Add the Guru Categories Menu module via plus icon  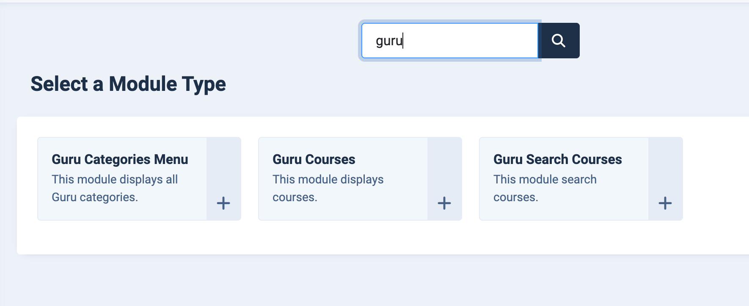[x=223, y=203]
